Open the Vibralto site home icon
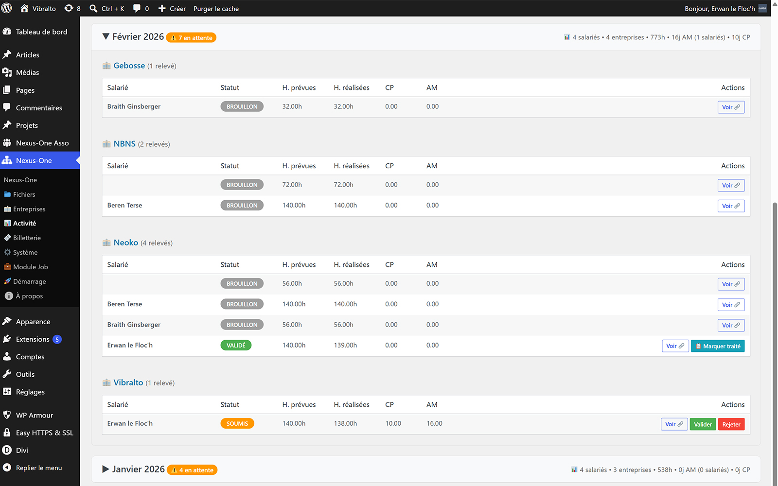The height and width of the screenshot is (486, 778). pos(24,8)
